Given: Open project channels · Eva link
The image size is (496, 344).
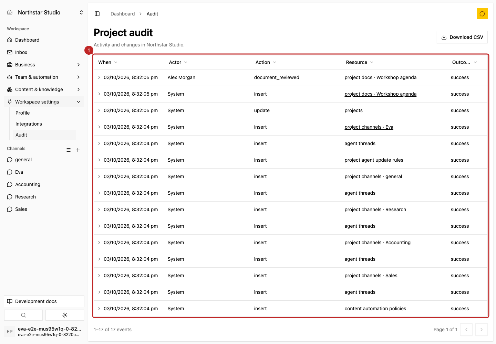Looking at the screenshot, I should click(x=369, y=127).
